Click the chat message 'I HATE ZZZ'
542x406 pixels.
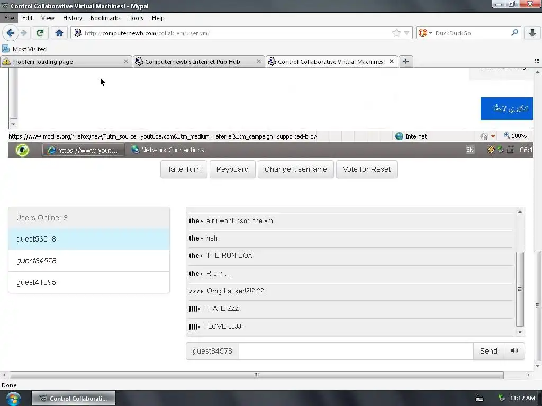(221, 308)
